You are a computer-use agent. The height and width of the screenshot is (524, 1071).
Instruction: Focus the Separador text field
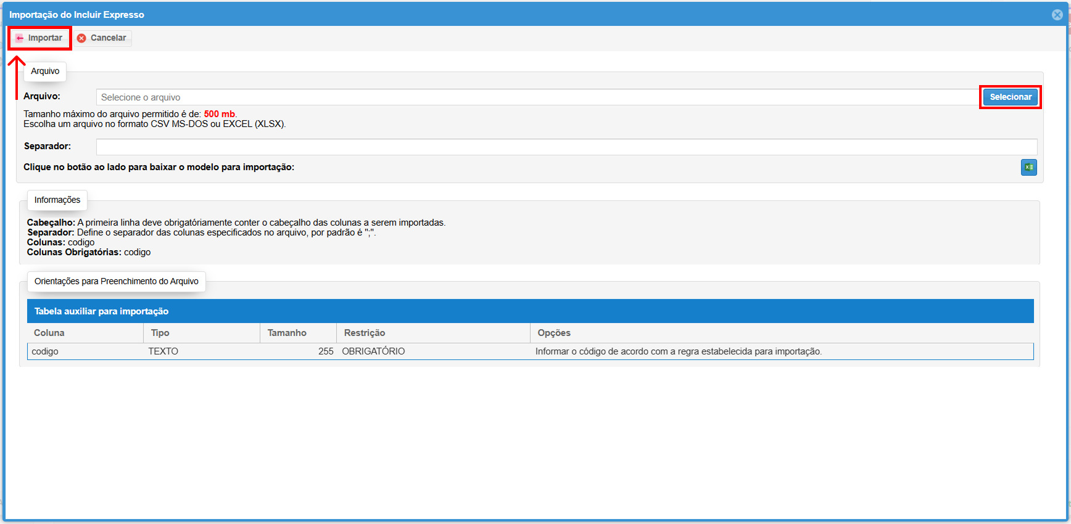pyautogui.click(x=566, y=147)
